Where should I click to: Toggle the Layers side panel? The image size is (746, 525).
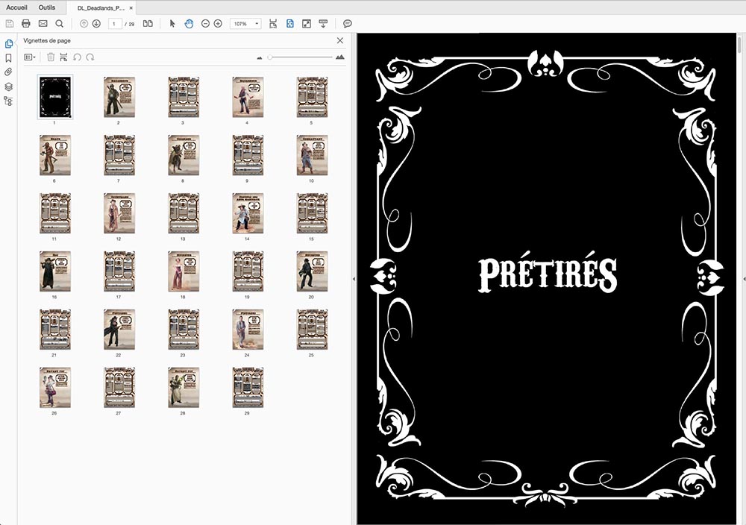(x=9, y=87)
